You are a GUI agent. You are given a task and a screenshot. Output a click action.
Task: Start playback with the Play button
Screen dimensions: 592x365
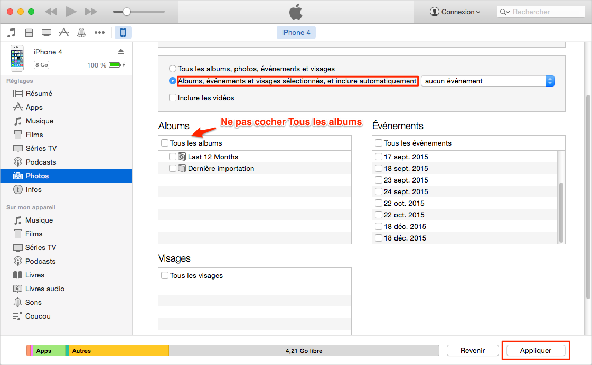click(71, 12)
